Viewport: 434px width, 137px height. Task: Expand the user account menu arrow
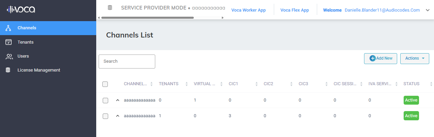point(428,10)
